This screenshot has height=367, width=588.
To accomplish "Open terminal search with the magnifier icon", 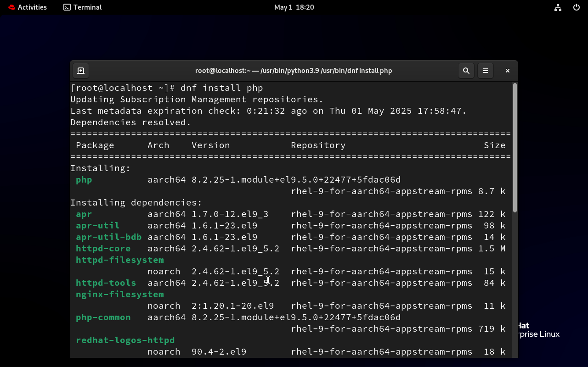I will click(466, 71).
